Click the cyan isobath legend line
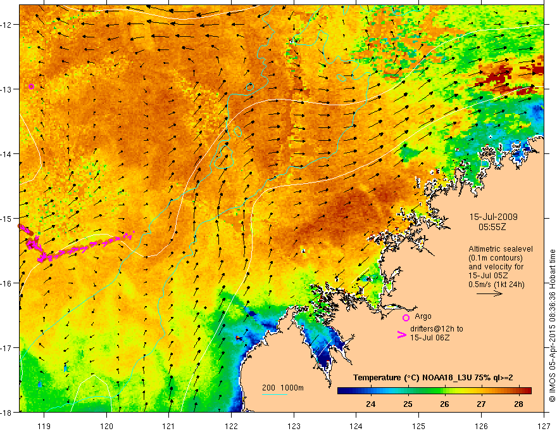The width and height of the screenshot is (557, 431). pyautogui.click(x=275, y=394)
